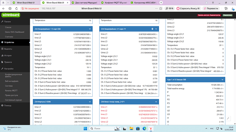Open Yandex Browser taskbar icon
The image size is (236, 132).
coord(150,129)
